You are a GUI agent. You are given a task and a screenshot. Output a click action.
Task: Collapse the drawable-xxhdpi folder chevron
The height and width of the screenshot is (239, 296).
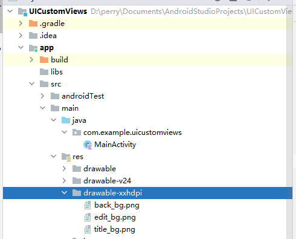pos(64,192)
